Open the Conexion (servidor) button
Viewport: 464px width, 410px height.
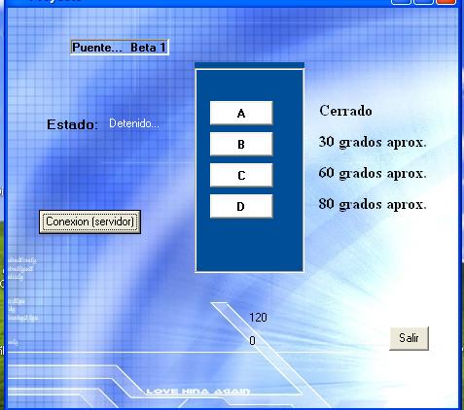89,222
